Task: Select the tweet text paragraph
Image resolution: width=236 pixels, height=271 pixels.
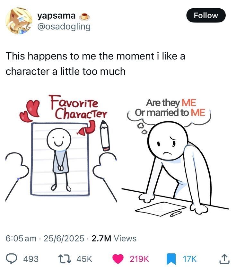Action: 95,64
